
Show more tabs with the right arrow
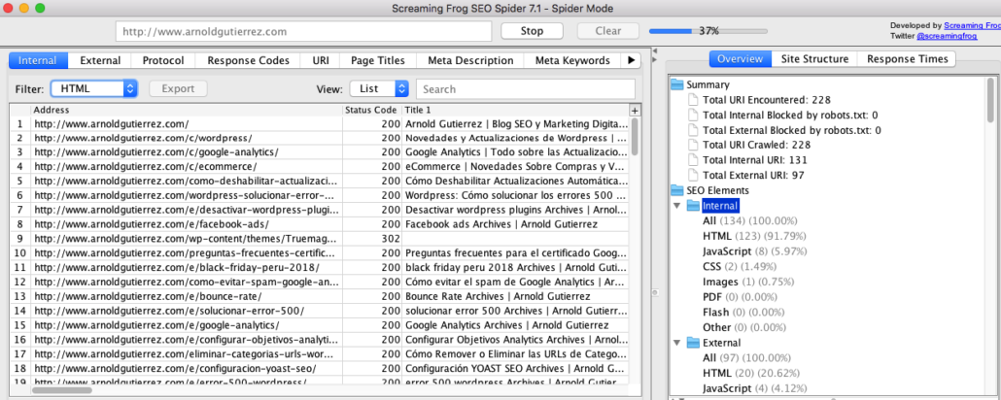pyautogui.click(x=631, y=60)
